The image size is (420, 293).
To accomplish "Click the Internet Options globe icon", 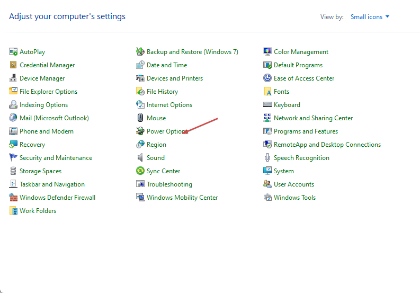I will click(x=140, y=104).
